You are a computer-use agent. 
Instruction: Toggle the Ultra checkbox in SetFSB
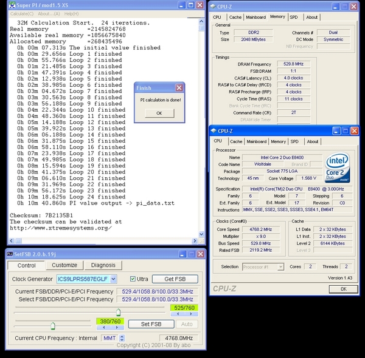133,279
